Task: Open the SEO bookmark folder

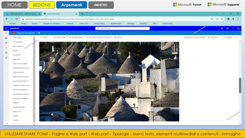Action: coord(153,23)
